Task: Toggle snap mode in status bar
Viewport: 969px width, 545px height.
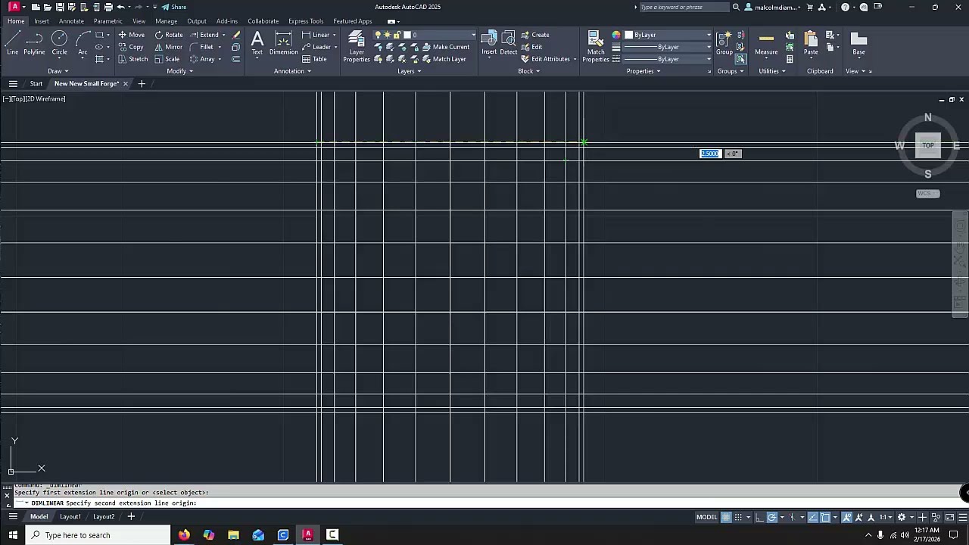Action: [x=738, y=517]
